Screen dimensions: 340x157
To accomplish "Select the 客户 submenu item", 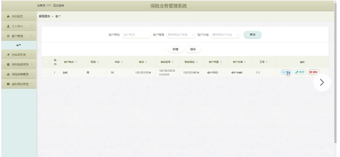I will [x=19, y=45].
